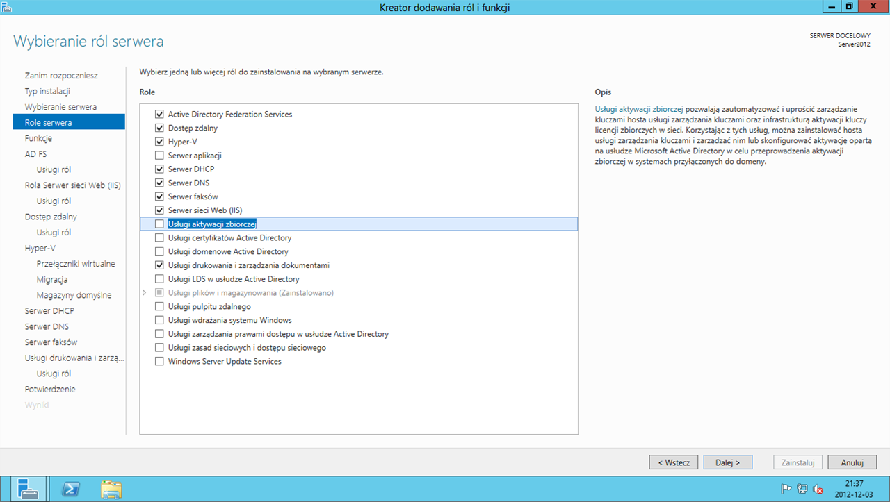Check Usługi aktywacji zbiorczej checkbox
Viewport: 890px width, 502px height.
click(160, 224)
